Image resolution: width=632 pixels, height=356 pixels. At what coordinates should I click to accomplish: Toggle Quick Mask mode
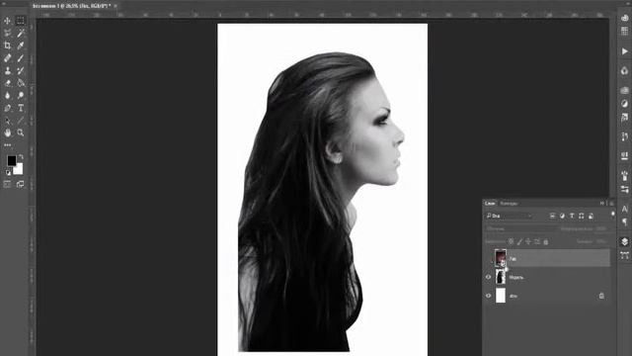click(x=7, y=185)
